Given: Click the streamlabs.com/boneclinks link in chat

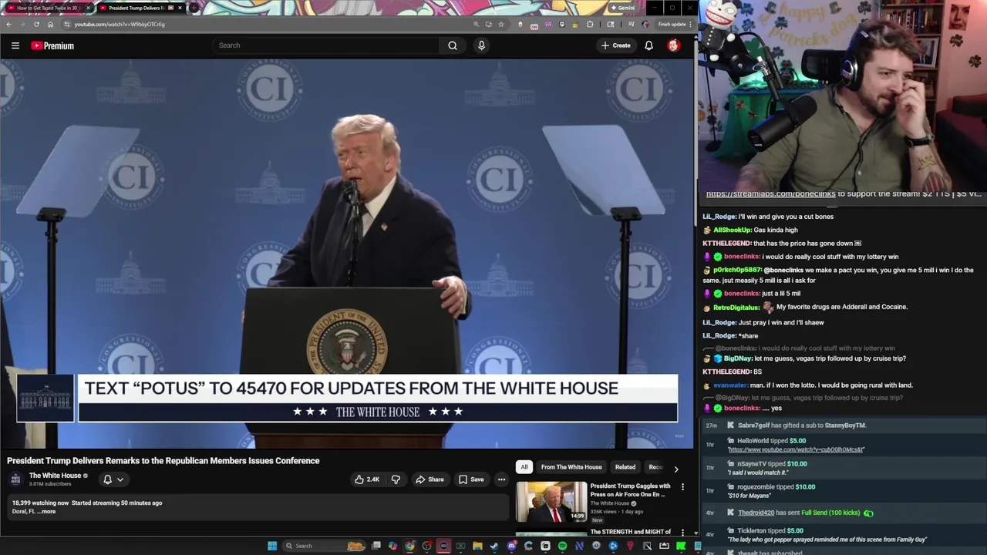Looking at the screenshot, I should pyautogui.click(x=770, y=193).
